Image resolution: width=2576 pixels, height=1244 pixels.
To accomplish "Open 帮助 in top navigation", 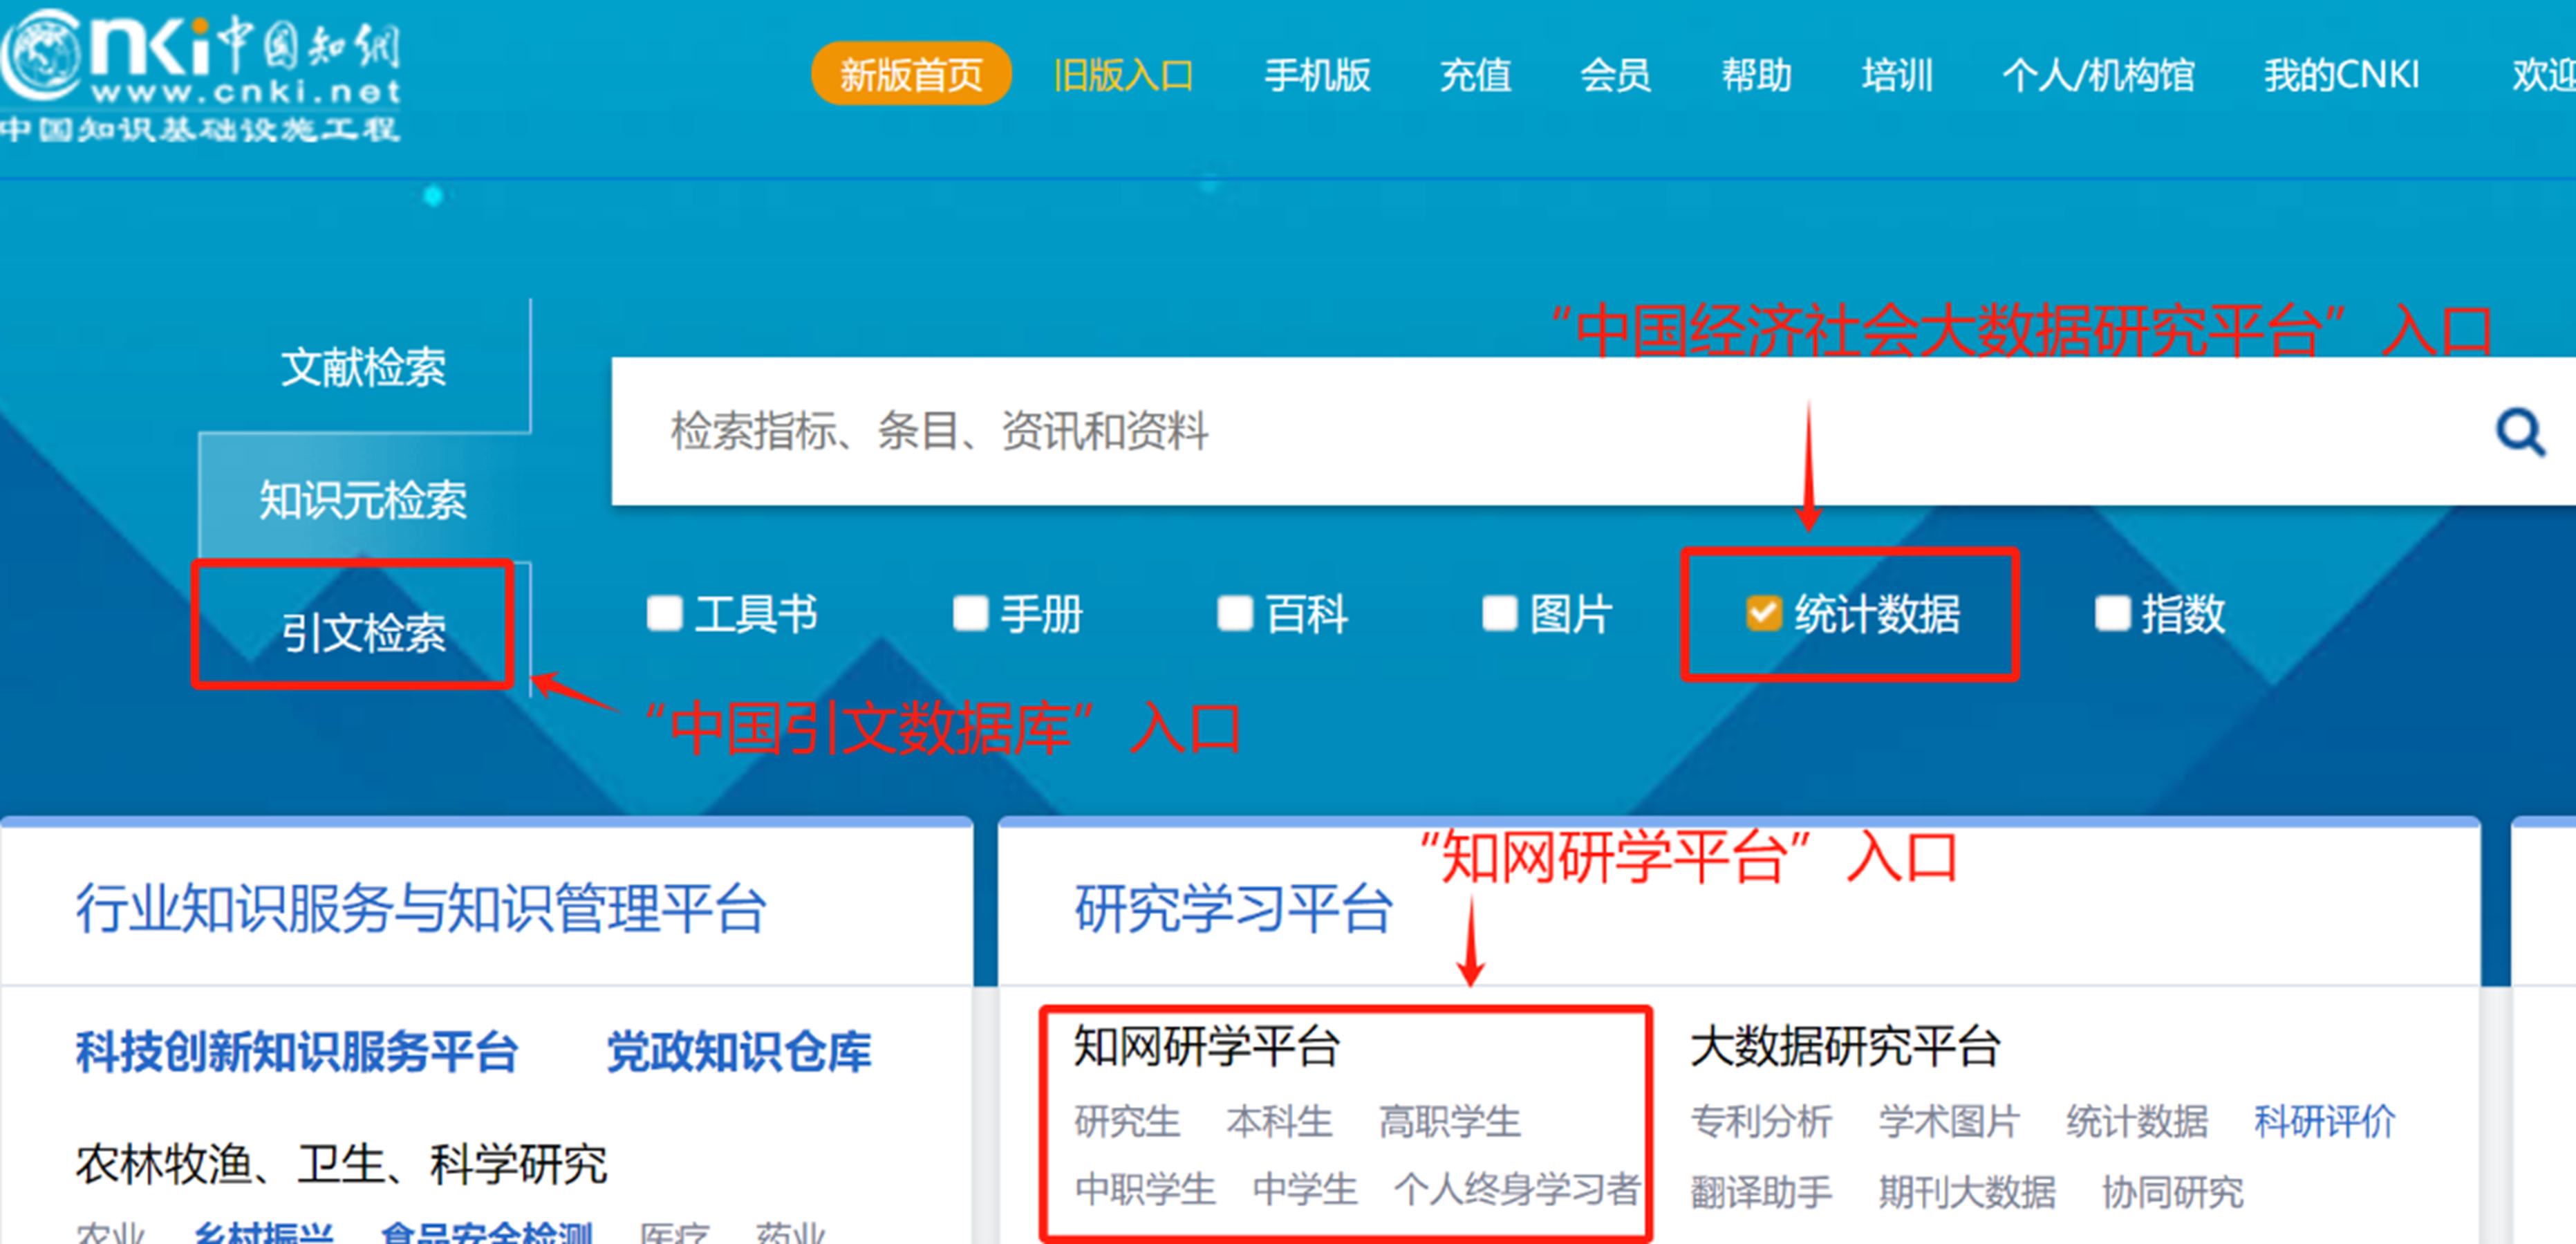I will [x=1756, y=75].
